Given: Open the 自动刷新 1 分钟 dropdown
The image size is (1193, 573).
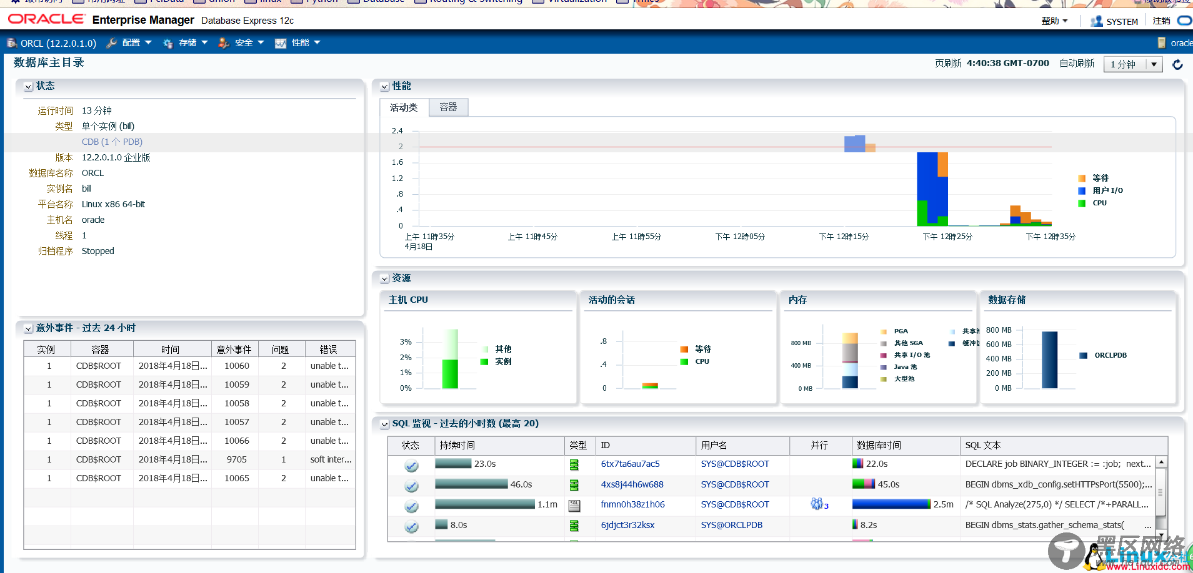Looking at the screenshot, I should (1133, 64).
